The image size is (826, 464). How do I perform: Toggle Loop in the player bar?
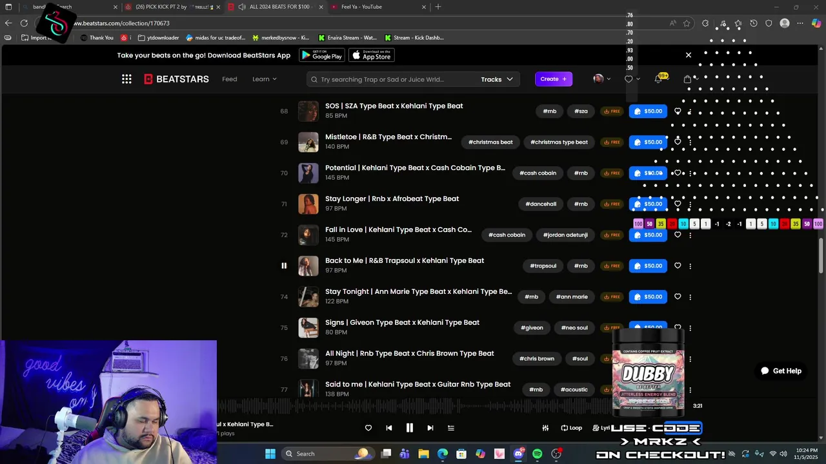pyautogui.click(x=572, y=428)
